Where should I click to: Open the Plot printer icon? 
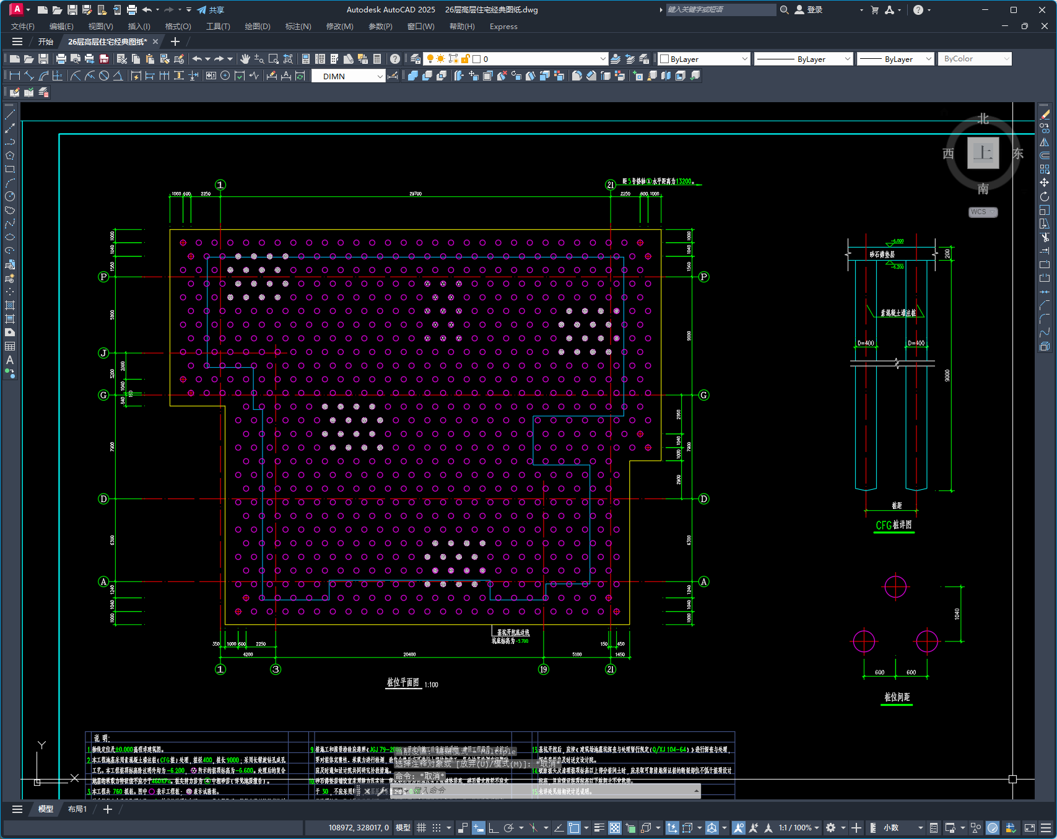click(x=61, y=59)
